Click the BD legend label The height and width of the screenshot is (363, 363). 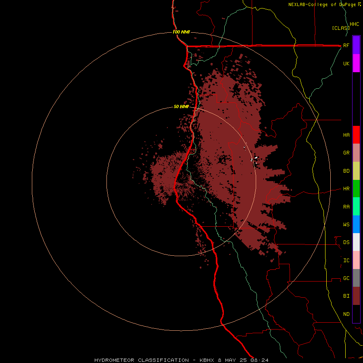[346, 171]
